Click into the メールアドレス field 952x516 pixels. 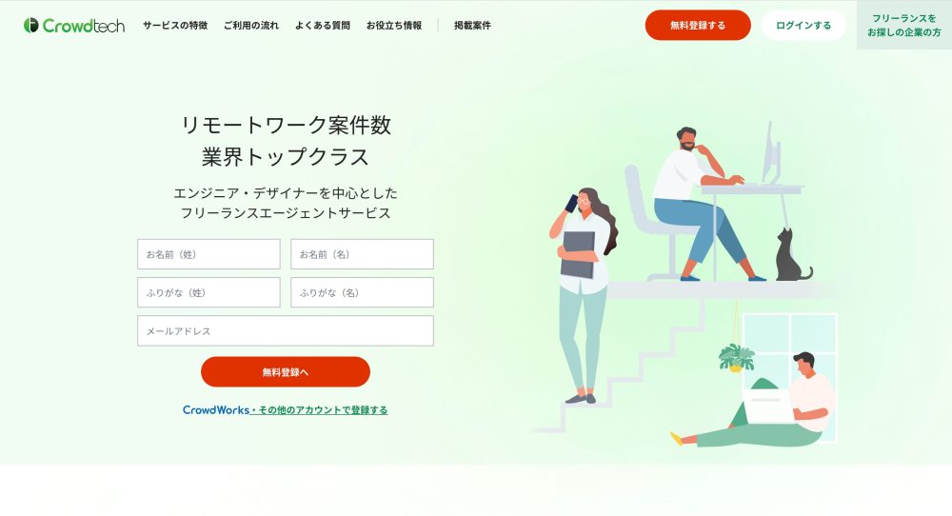[286, 331]
